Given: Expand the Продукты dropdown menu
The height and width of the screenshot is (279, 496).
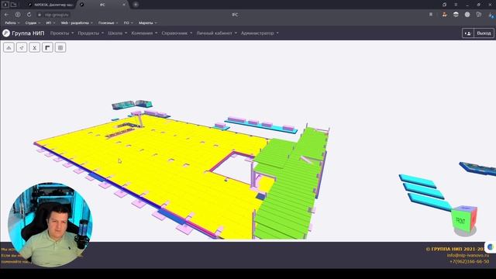Looking at the screenshot, I should click(91, 33).
